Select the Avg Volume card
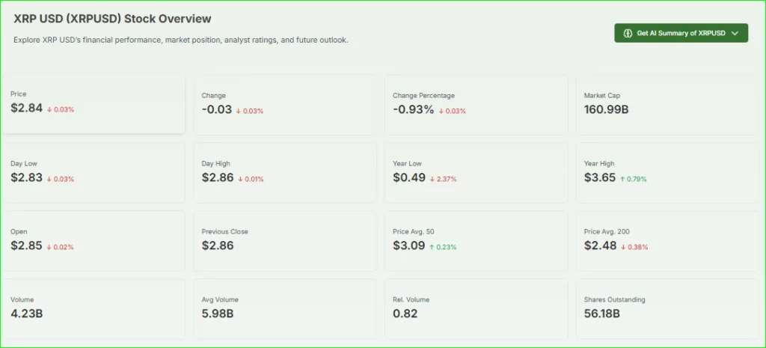This screenshot has height=348, width=766. coord(285,308)
